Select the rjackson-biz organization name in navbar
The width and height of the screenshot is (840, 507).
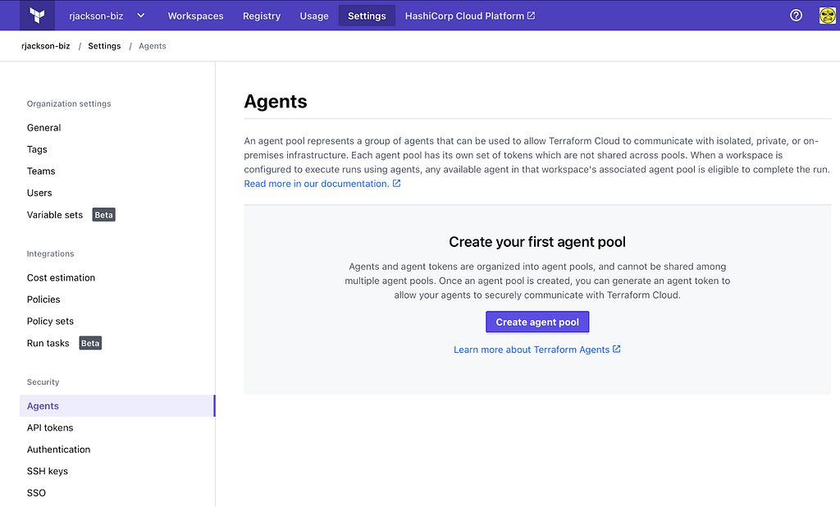pos(96,16)
